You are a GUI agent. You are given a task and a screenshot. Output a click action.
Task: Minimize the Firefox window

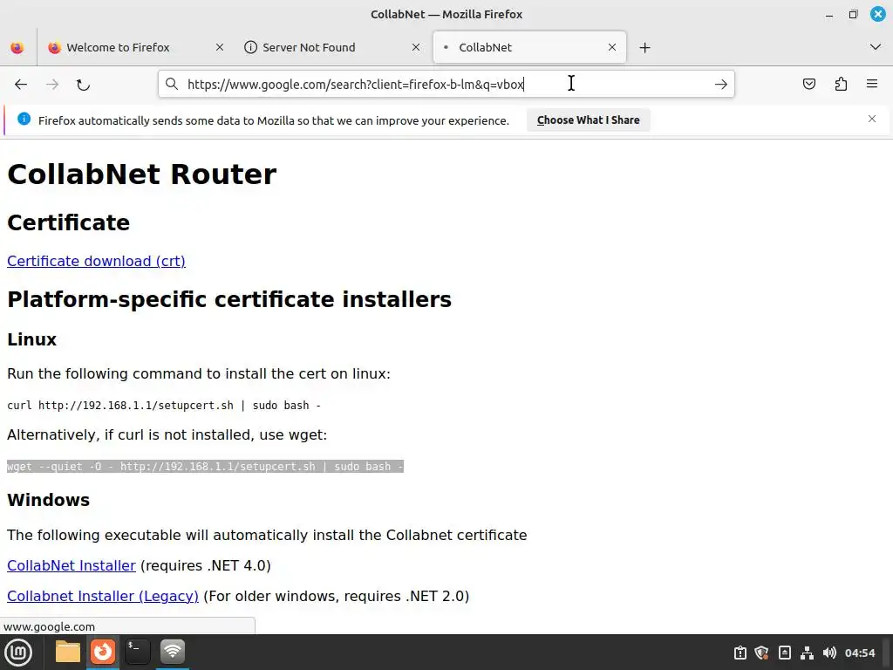(829, 15)
